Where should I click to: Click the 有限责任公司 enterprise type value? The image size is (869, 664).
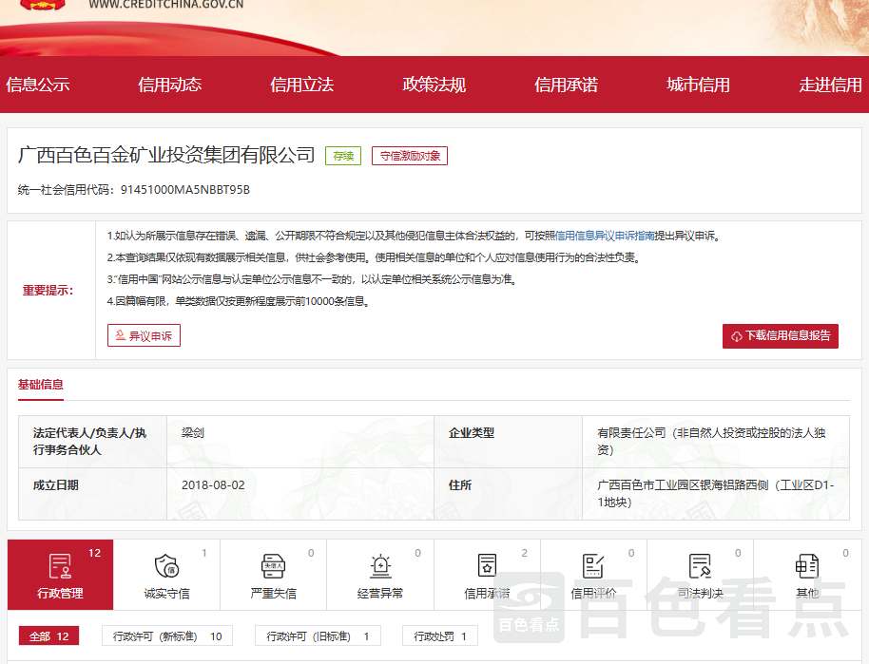point(711,442)
